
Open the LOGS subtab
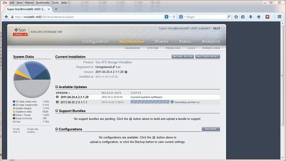pyautogui.click(x=191, y=48)
